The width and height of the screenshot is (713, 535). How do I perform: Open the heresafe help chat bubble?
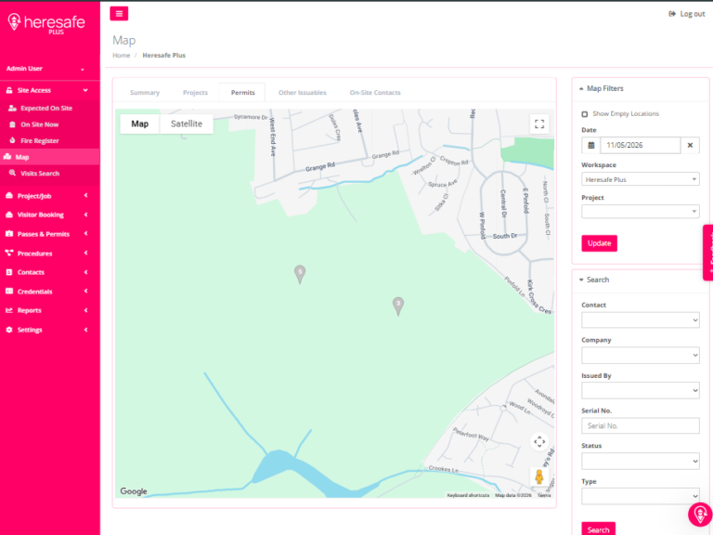(700, 515)
